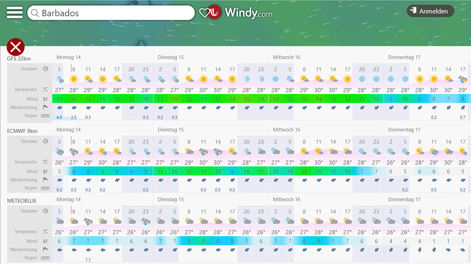Click the clock icon in the METEOBLUE Stunden row
The width and height of the screenshot is (471, 264).
click(45, 211)
